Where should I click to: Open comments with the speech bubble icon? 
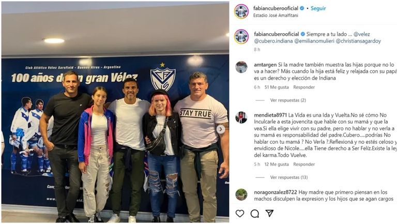tap(255, 214)
